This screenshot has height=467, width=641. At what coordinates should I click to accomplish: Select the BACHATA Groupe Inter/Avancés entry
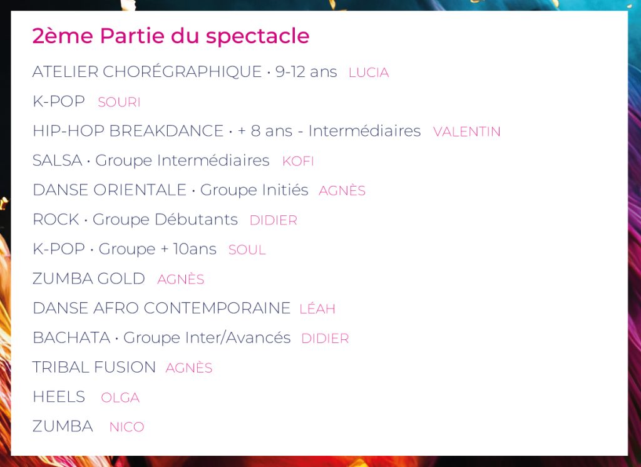(x=162, y=338)
